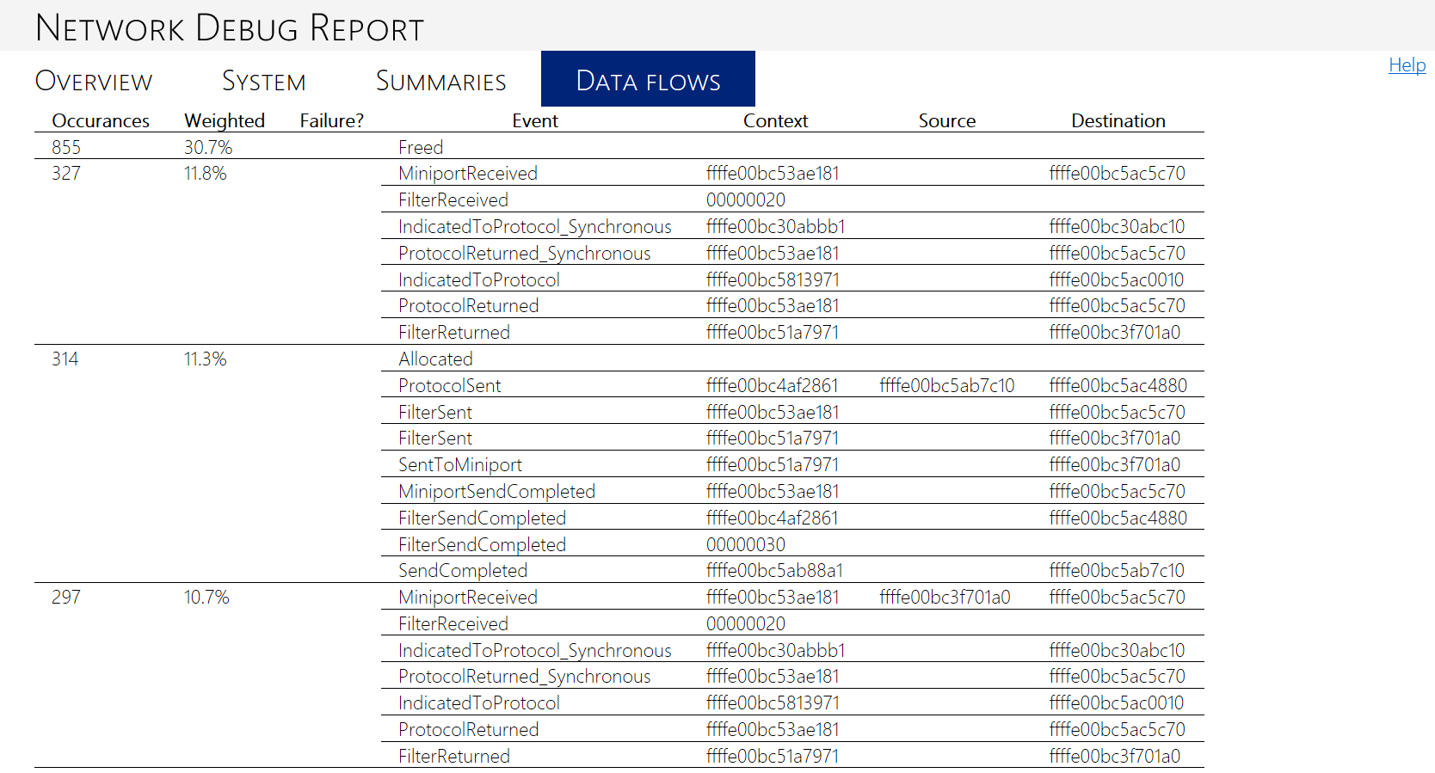The width and height of the screenshot is (1435, 773).
Task: Select the 11.8% weighted value
Action: tap(206, 173)
